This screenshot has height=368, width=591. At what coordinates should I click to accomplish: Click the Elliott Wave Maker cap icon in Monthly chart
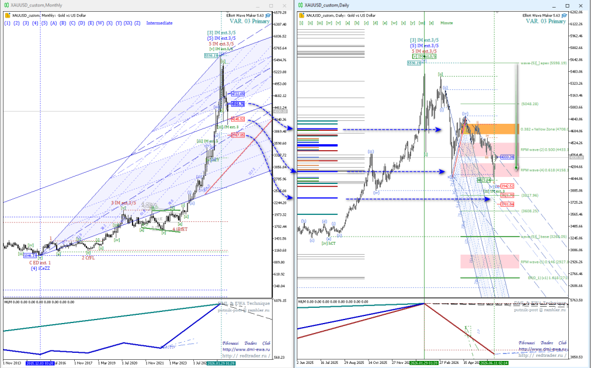268,15
